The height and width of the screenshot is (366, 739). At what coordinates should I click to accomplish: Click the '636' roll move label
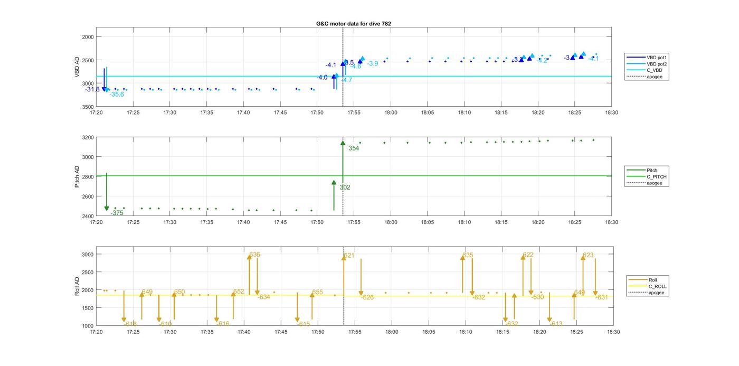click(x=254, y=255)
